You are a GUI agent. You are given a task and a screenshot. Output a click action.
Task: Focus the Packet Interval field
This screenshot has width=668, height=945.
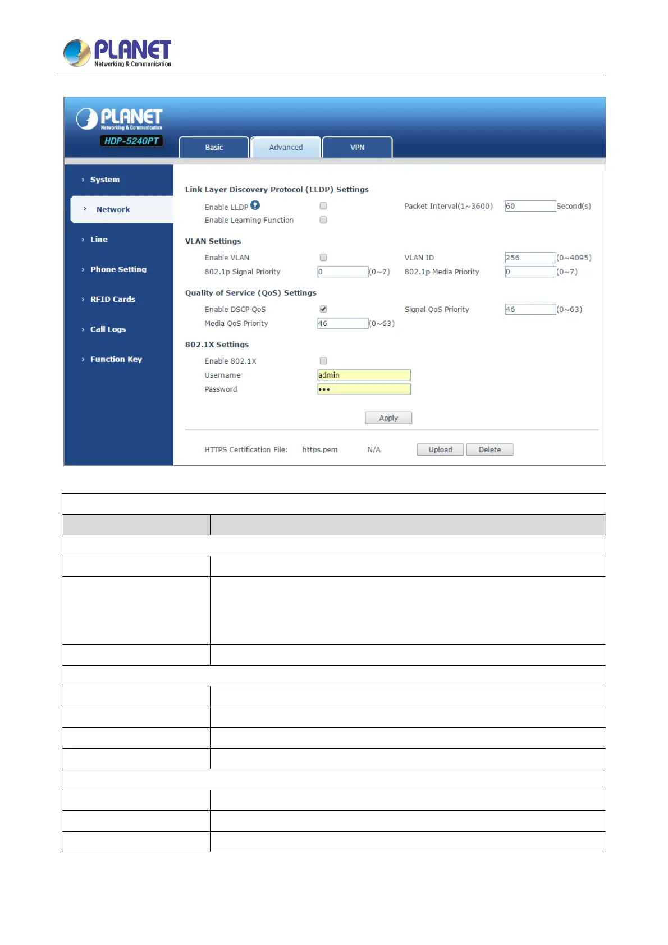click(530, 206)
